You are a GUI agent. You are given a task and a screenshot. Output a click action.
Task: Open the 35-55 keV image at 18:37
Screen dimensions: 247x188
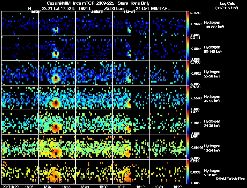[x=48, y=98]
